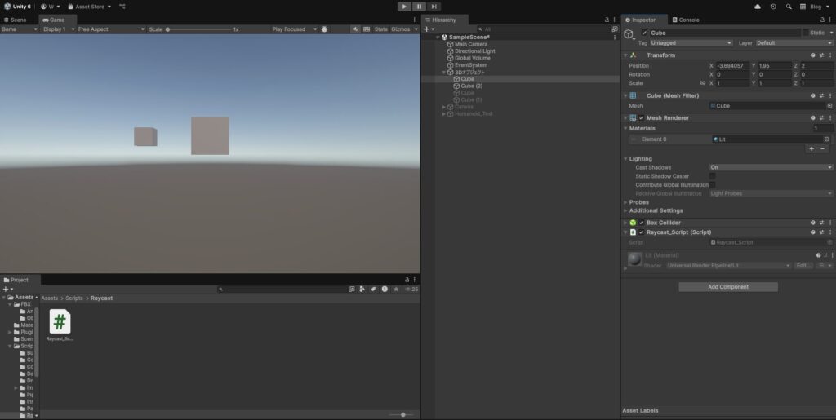This screenshot has width=836, height=420.
Task: Open Undo History with the clock icon
Action: [x=773, y=7]
